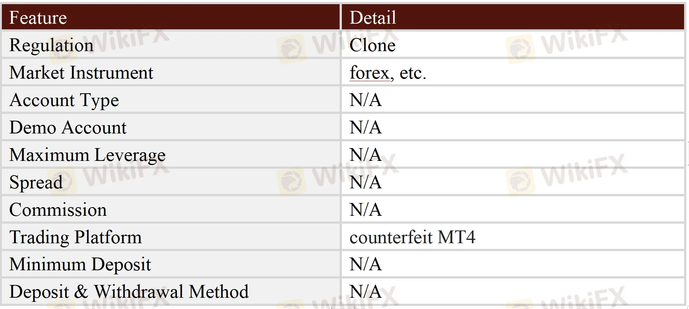This screenshot has height=309, width=689.
Task: Click the N/A value for Account Type
Action: click(x=365, y=100)
